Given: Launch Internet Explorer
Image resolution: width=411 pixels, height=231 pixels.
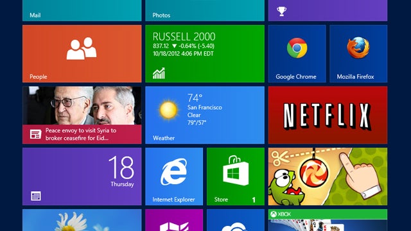Looking at the screenshot, I should click(x=174, y=176).
